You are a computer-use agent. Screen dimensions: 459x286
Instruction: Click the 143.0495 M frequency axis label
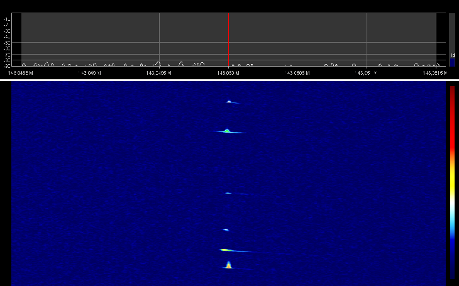158,74
